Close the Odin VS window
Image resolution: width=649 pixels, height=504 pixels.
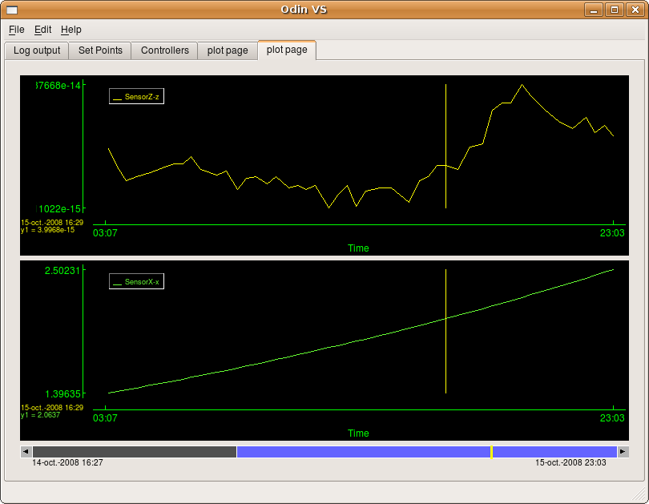coord(635,10)
